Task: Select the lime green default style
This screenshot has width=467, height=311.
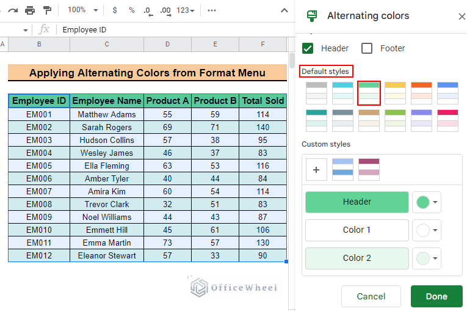Action: pos(395,120)
